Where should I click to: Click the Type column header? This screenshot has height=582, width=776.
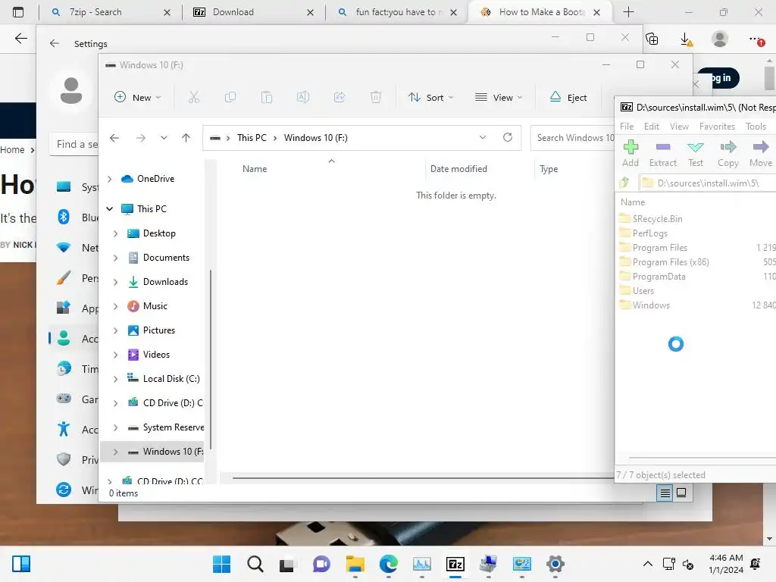tap(549, 169)
